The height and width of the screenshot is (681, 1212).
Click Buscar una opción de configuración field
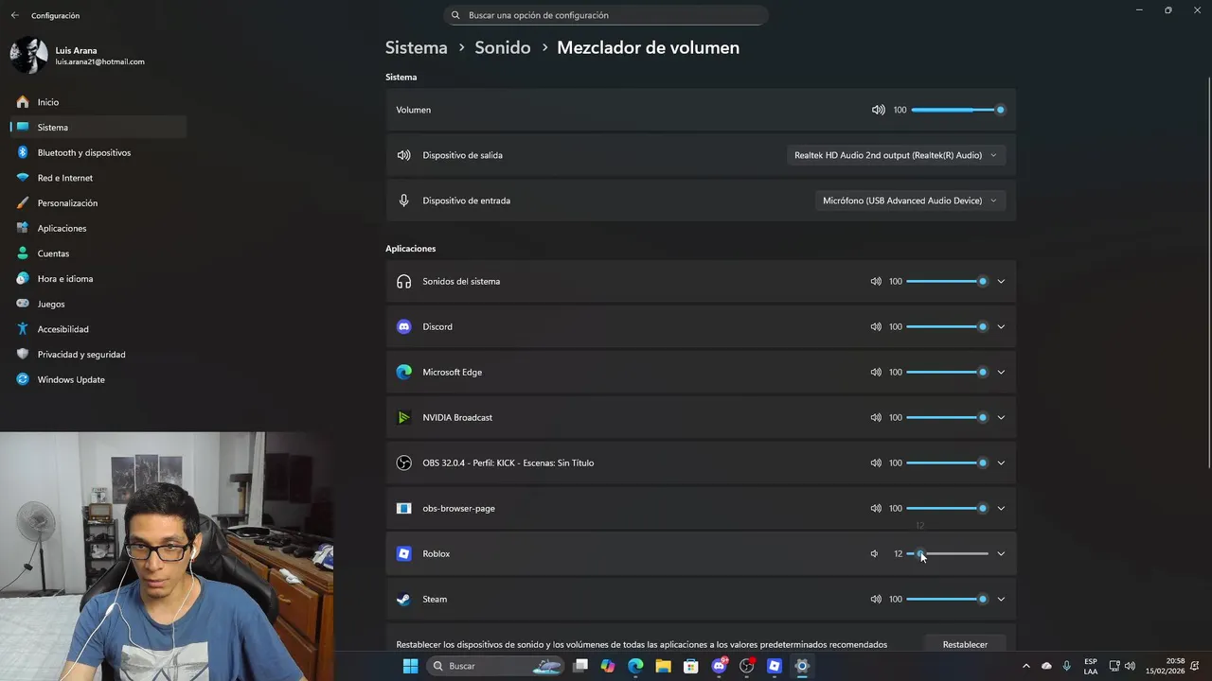tap(606, 15)
